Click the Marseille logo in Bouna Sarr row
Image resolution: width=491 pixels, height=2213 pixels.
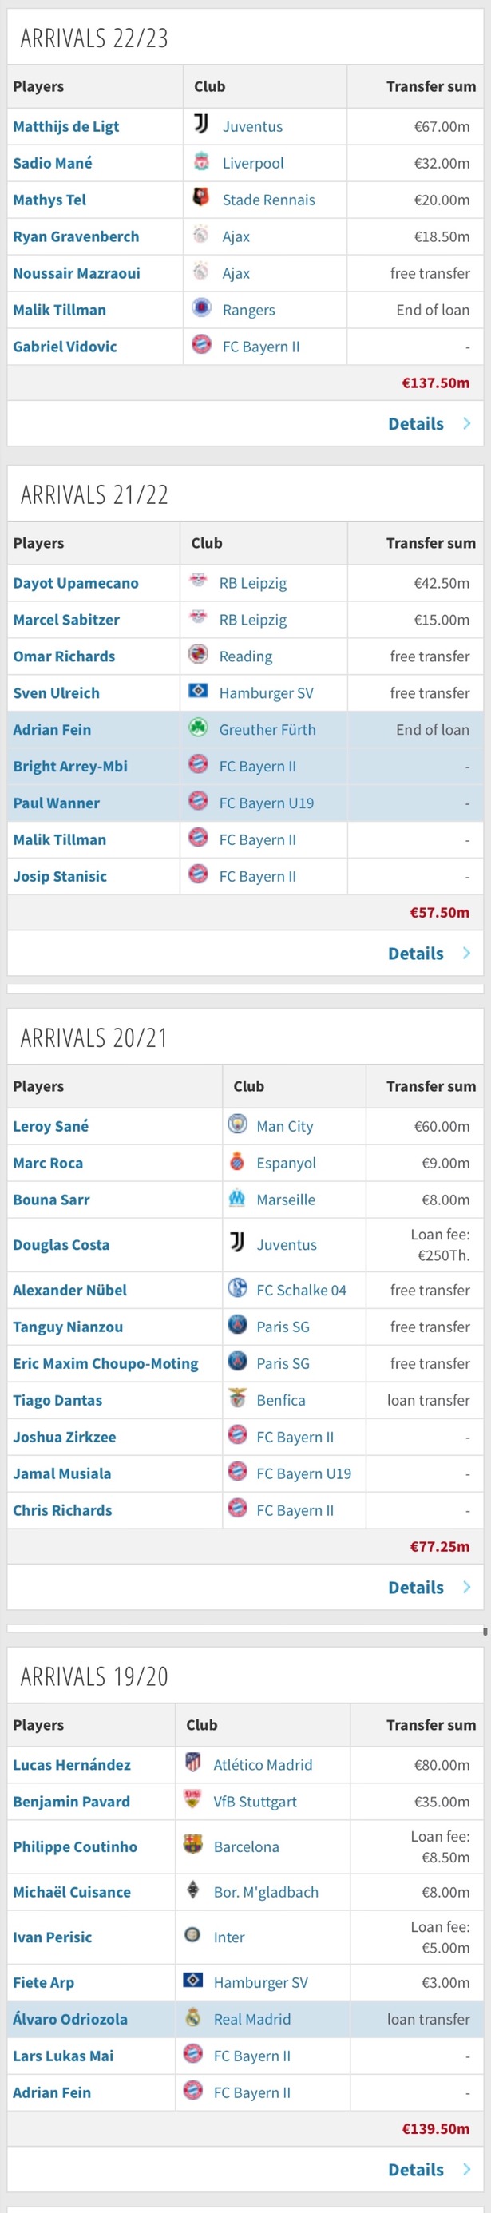(x=237, y=1199)
